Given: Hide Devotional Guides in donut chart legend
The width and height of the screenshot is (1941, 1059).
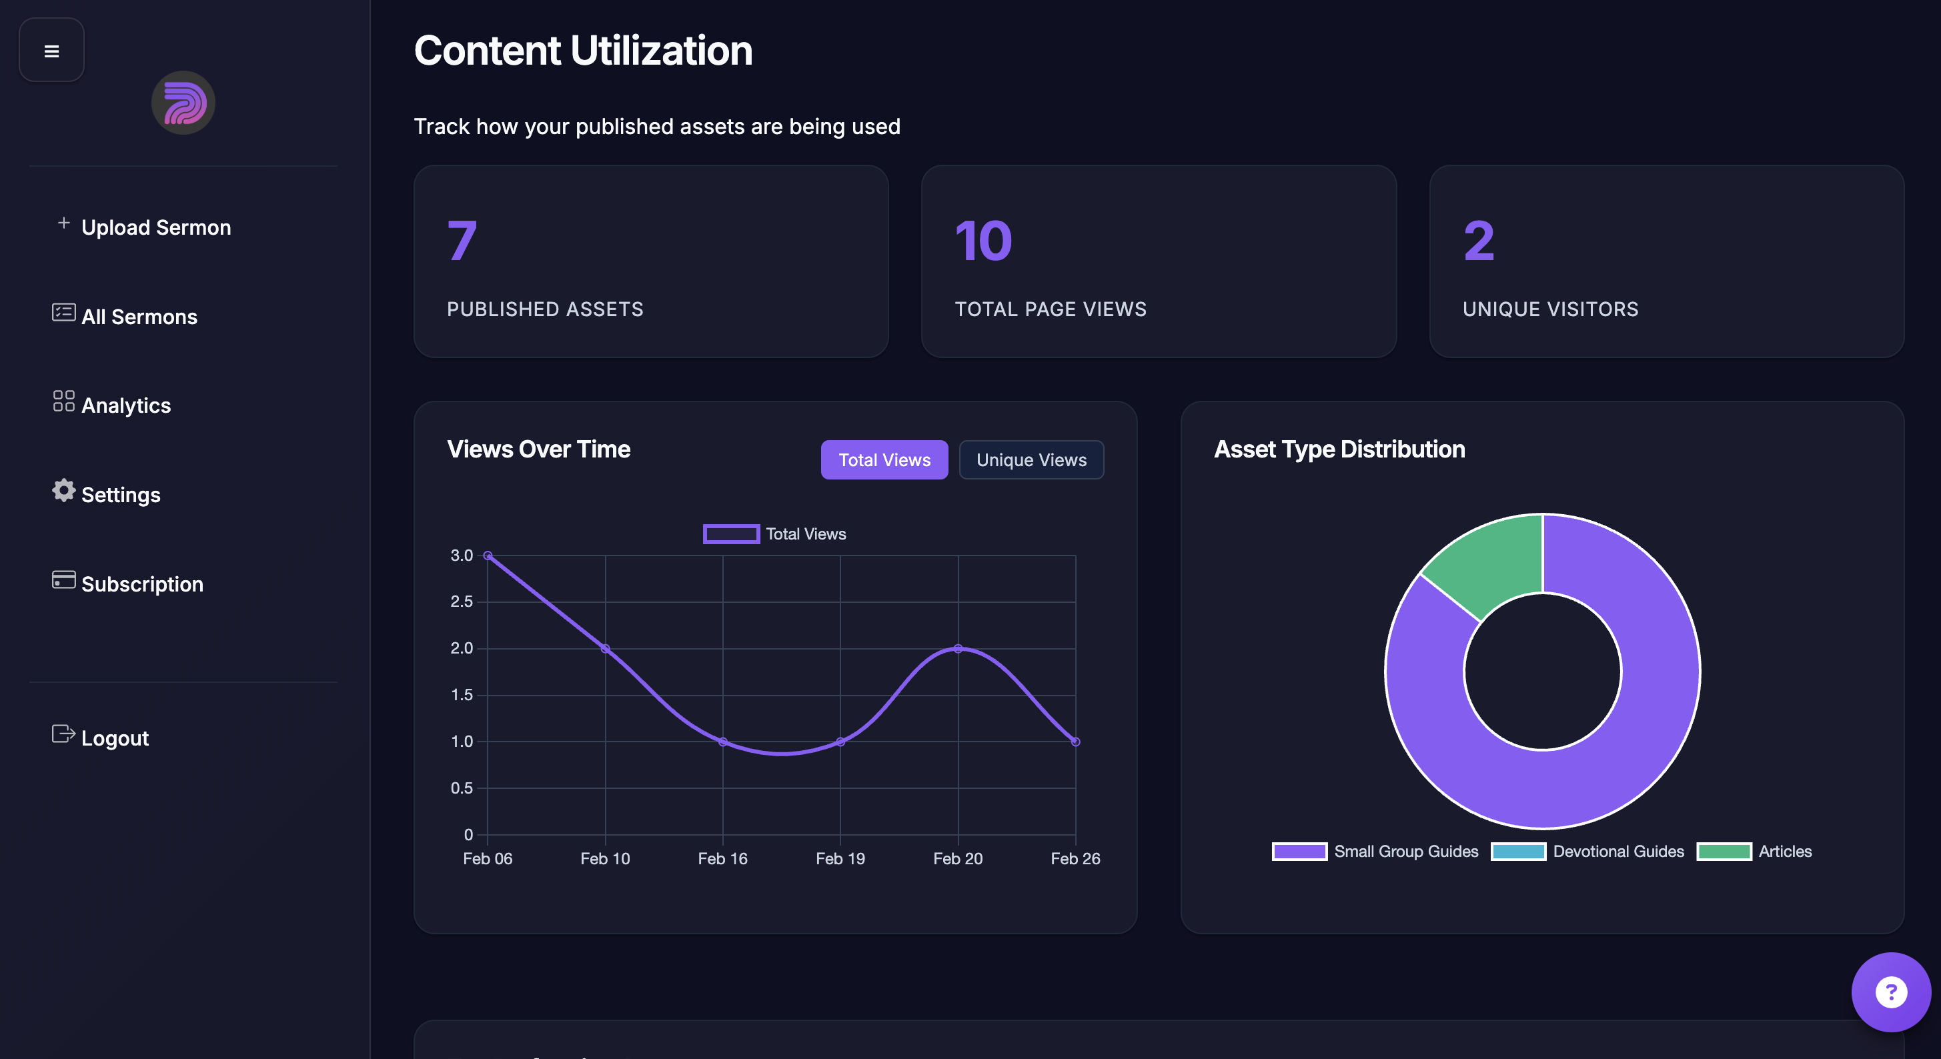Looking at the screenshot, I should 1587,851.
